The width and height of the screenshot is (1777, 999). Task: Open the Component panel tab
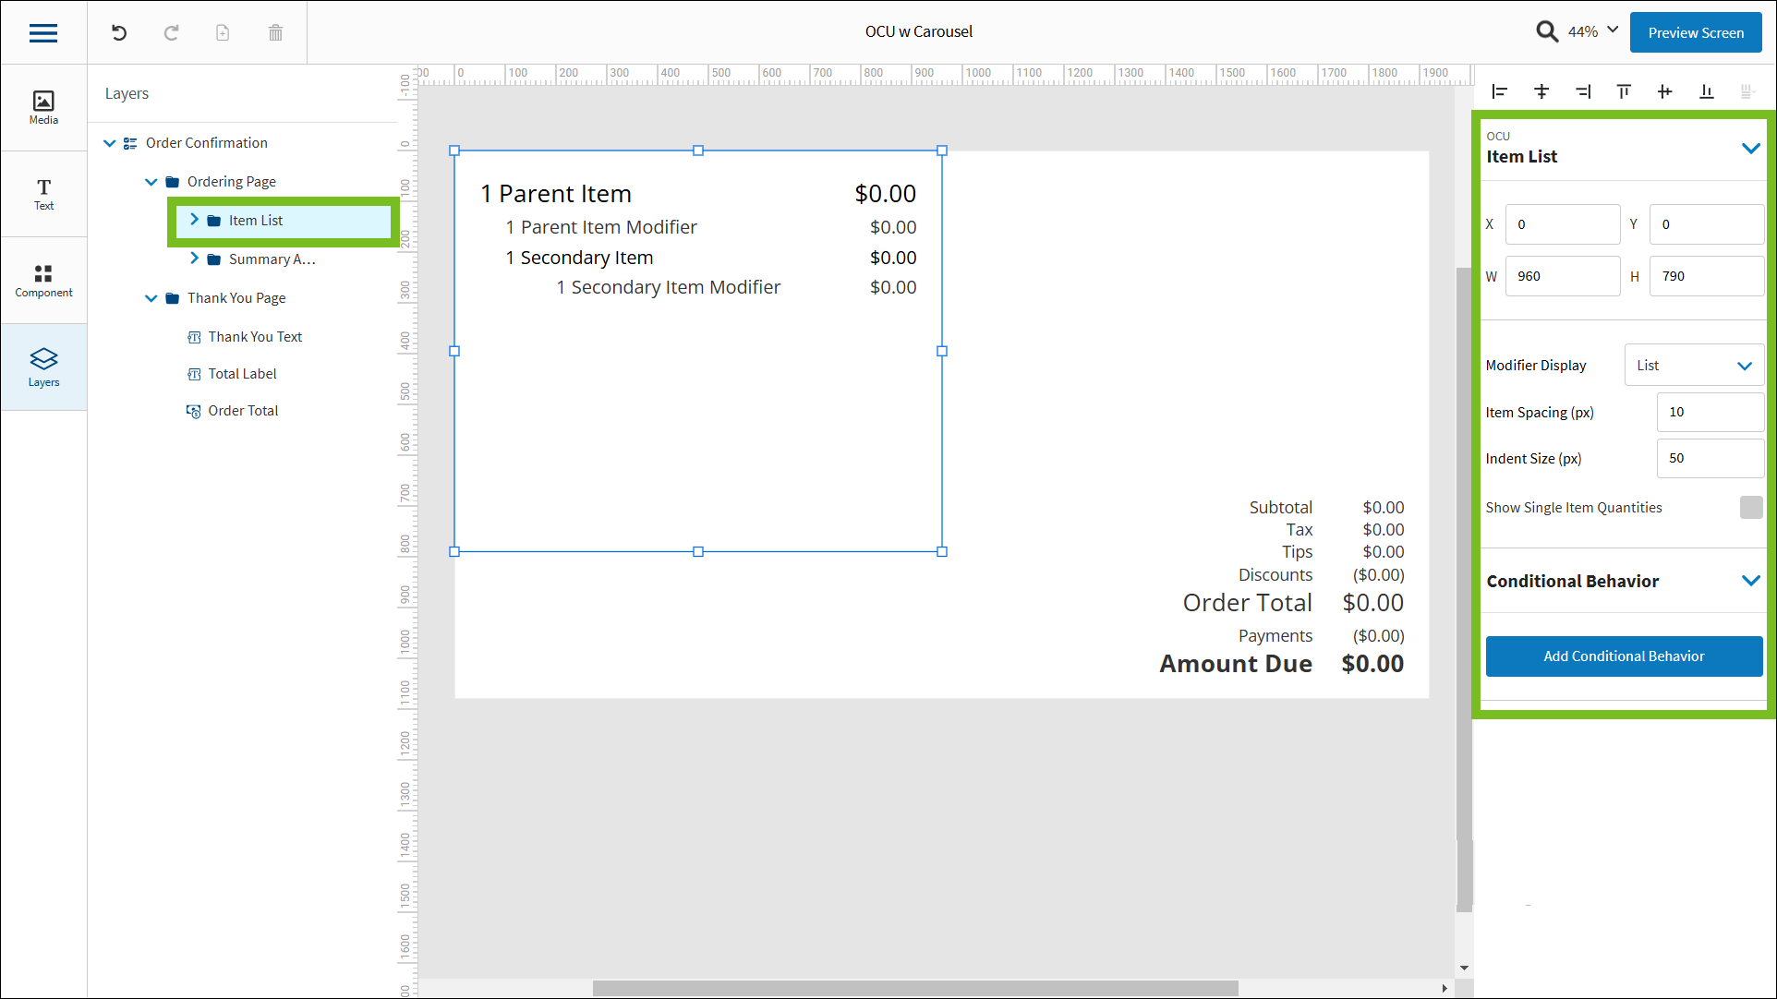(x=43, y=281)
